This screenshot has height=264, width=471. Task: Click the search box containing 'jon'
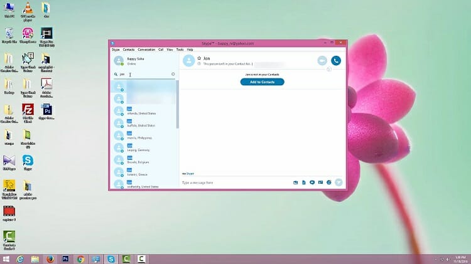pos(144,74)
